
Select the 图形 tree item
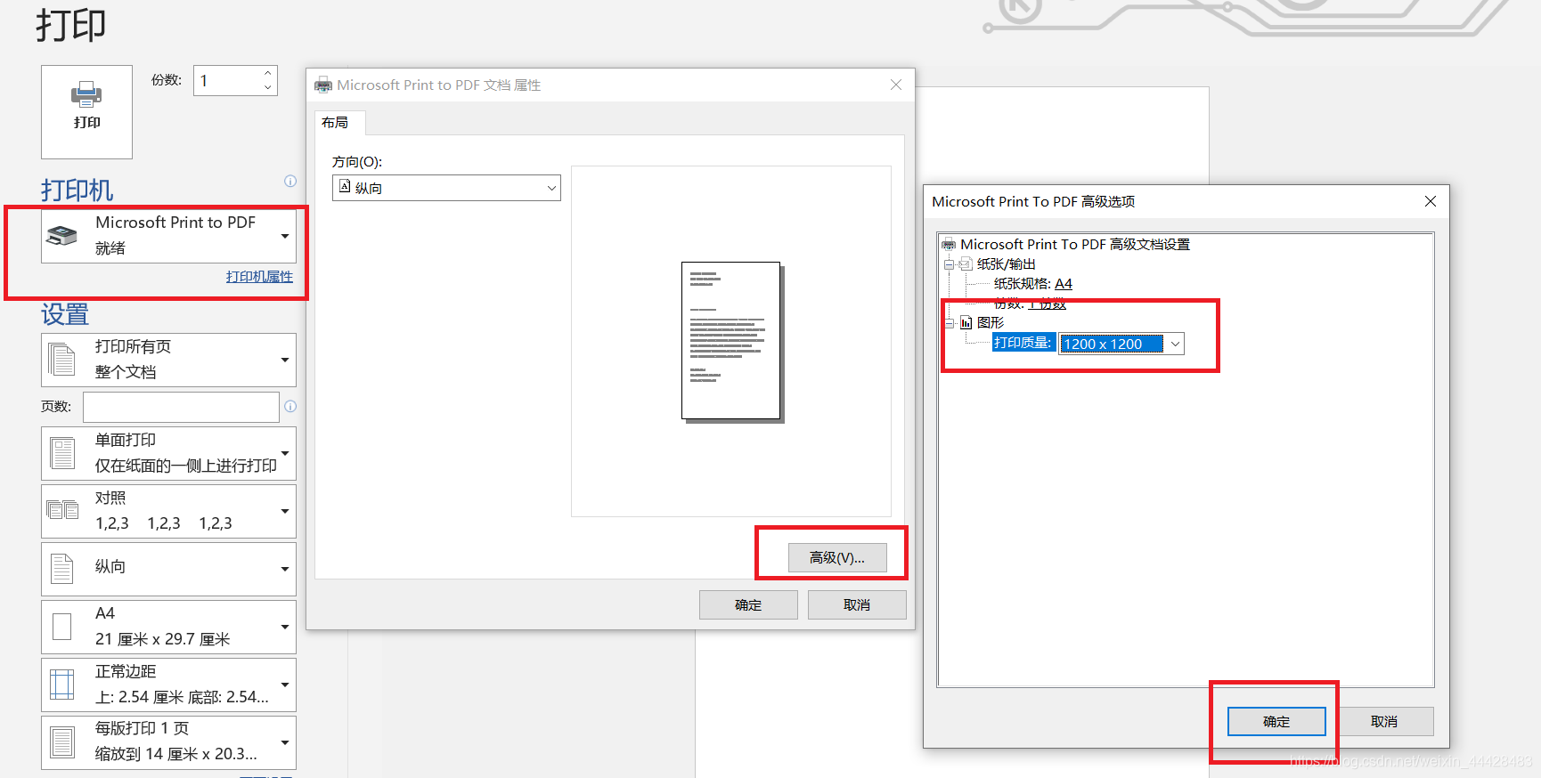click(991, 323)
